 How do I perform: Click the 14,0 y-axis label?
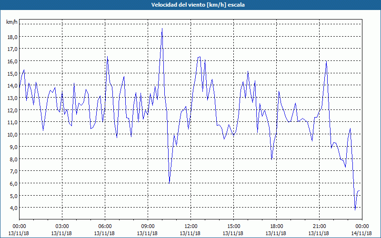13,86
